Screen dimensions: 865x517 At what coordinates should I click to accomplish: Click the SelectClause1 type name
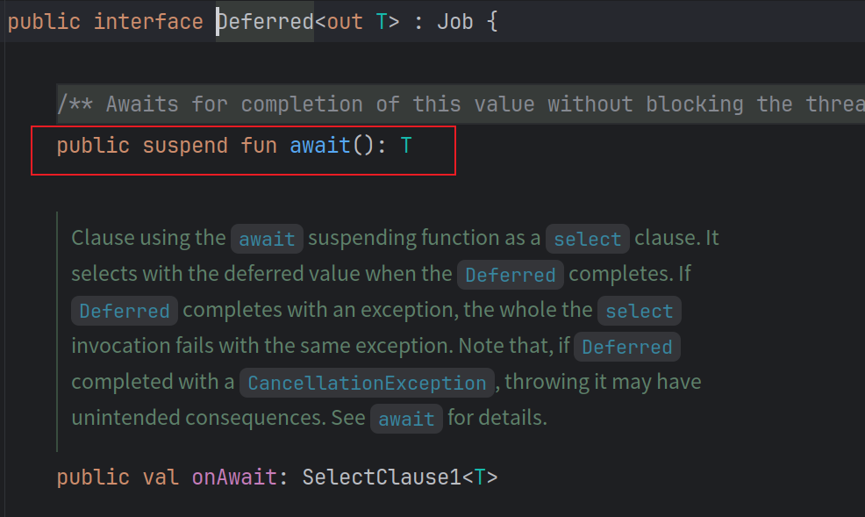(382, 478)
